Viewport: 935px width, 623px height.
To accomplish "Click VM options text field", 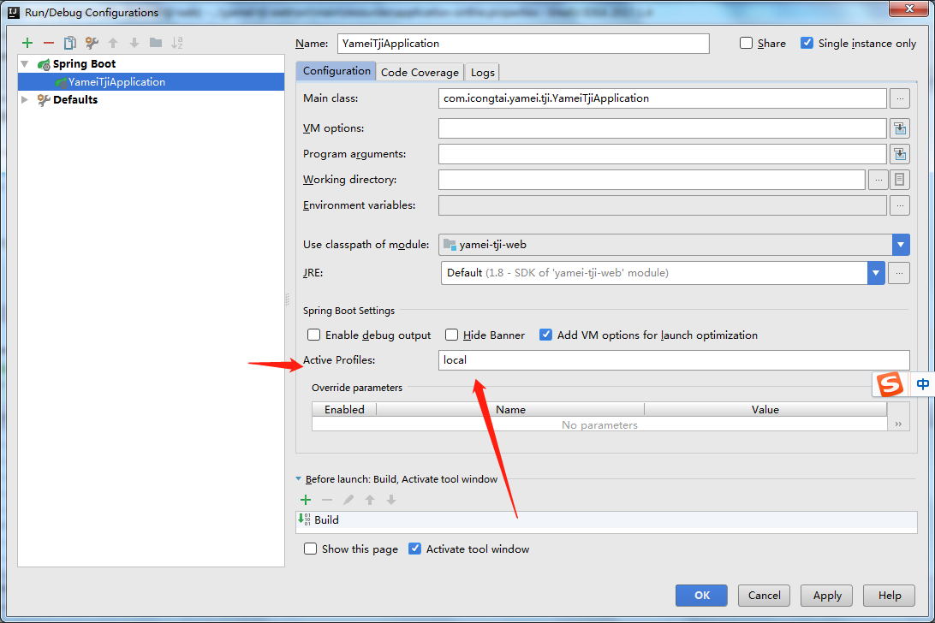I will click(x=663, y=128).
